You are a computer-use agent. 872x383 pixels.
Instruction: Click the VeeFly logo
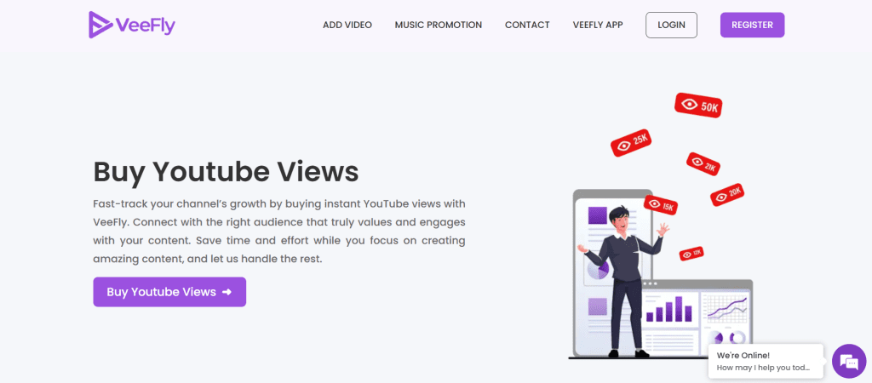point(132,25)
